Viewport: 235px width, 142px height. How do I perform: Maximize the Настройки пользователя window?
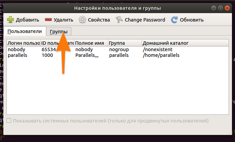(x=220, y=8)
